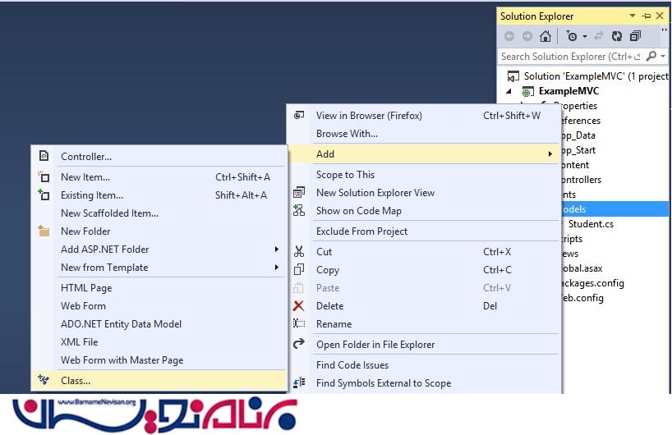
Task: Collapse the ExampleMVC project node
Action: click(x=509, y=91)
